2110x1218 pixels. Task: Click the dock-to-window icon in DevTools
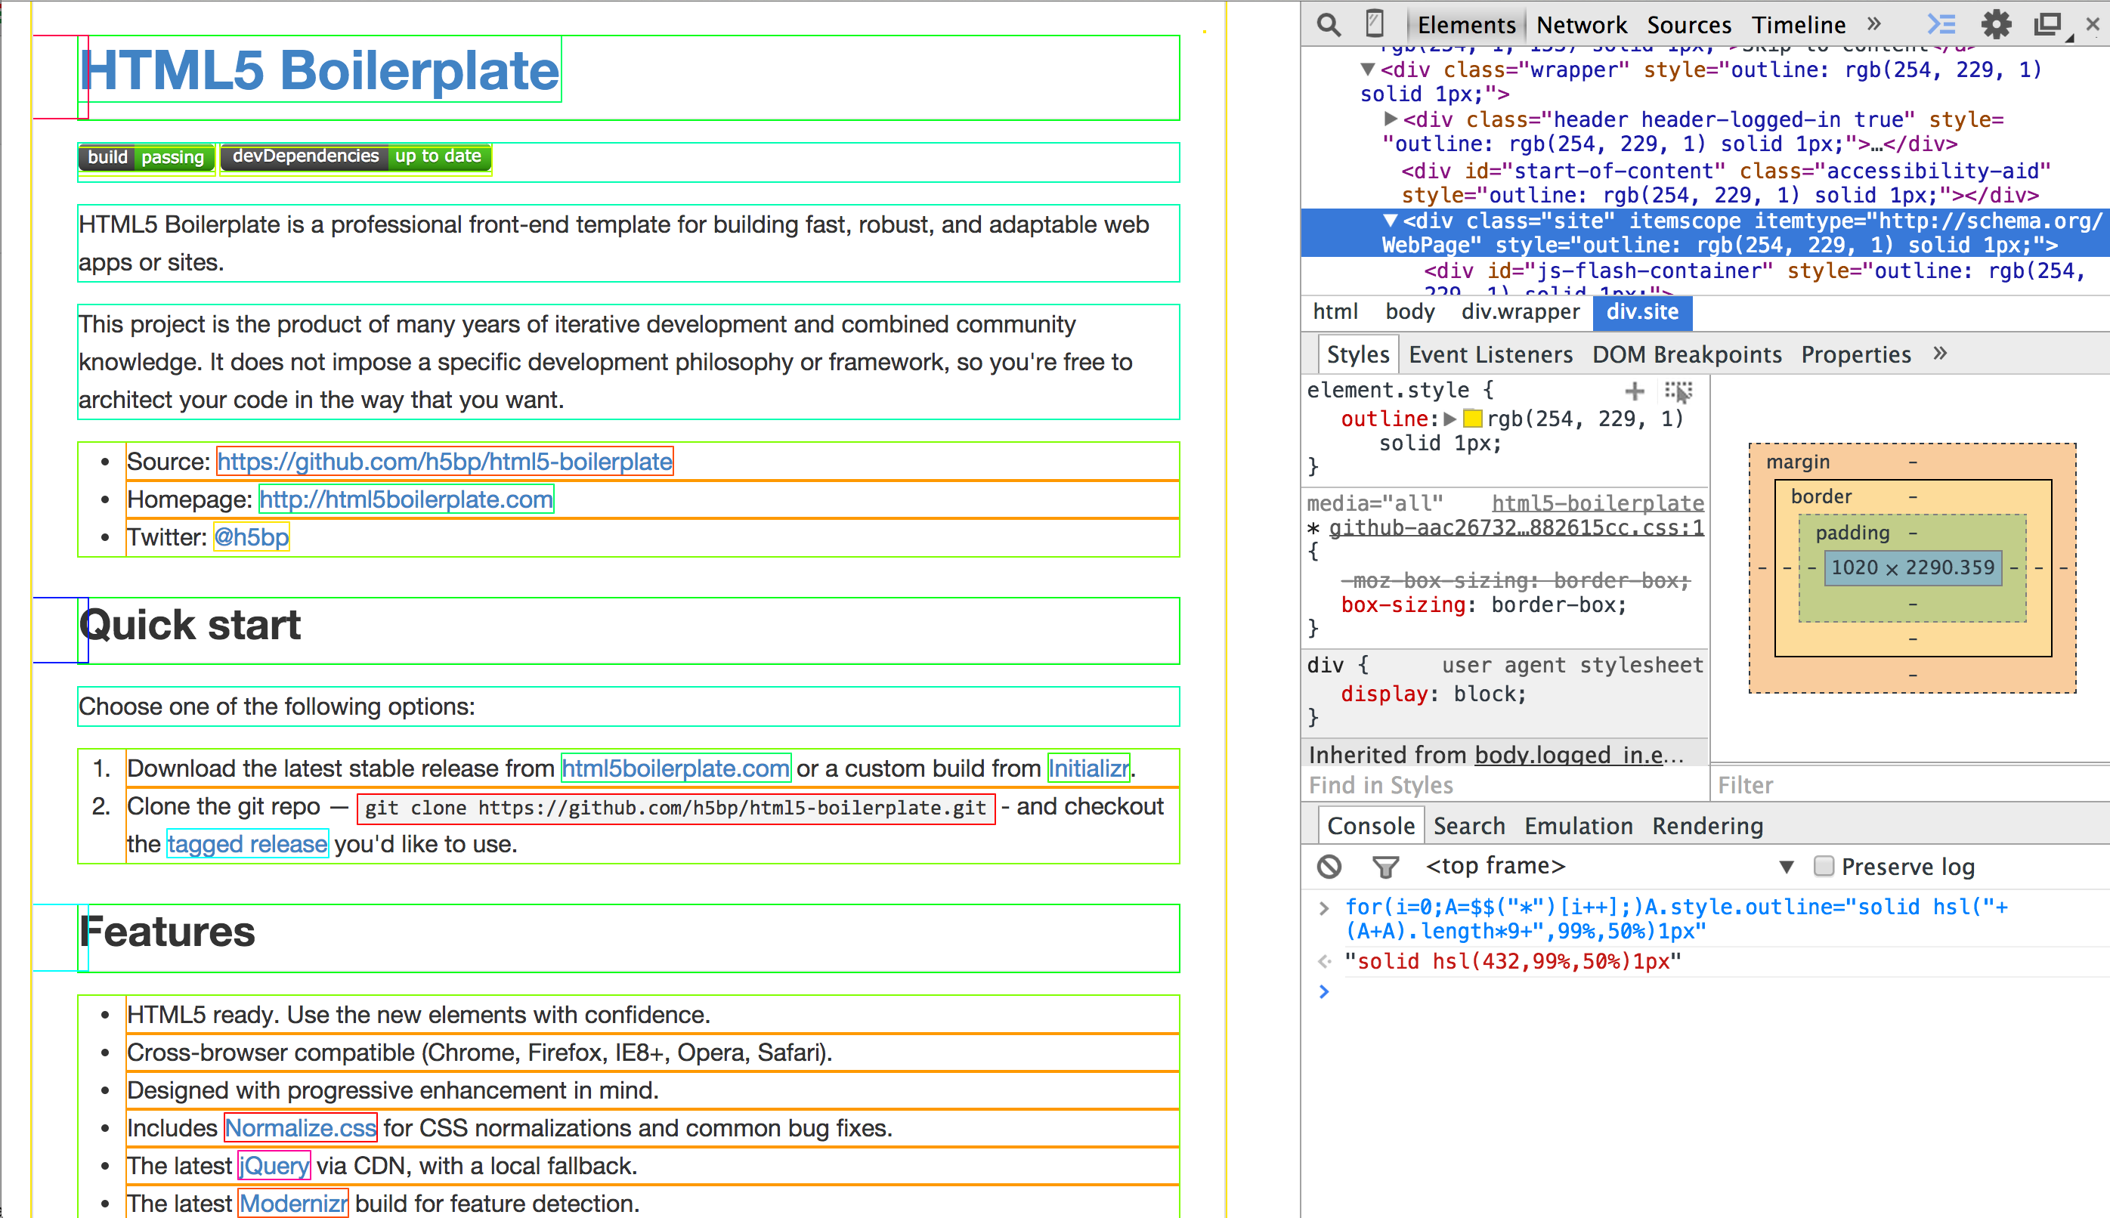click(2047, 25)
